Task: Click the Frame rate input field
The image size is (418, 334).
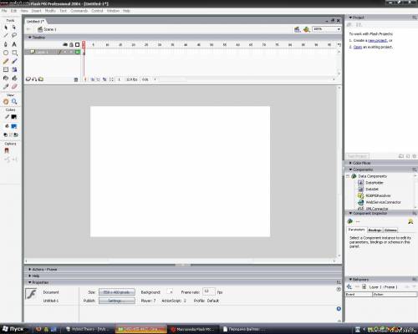Action: [x=209, y=291]
